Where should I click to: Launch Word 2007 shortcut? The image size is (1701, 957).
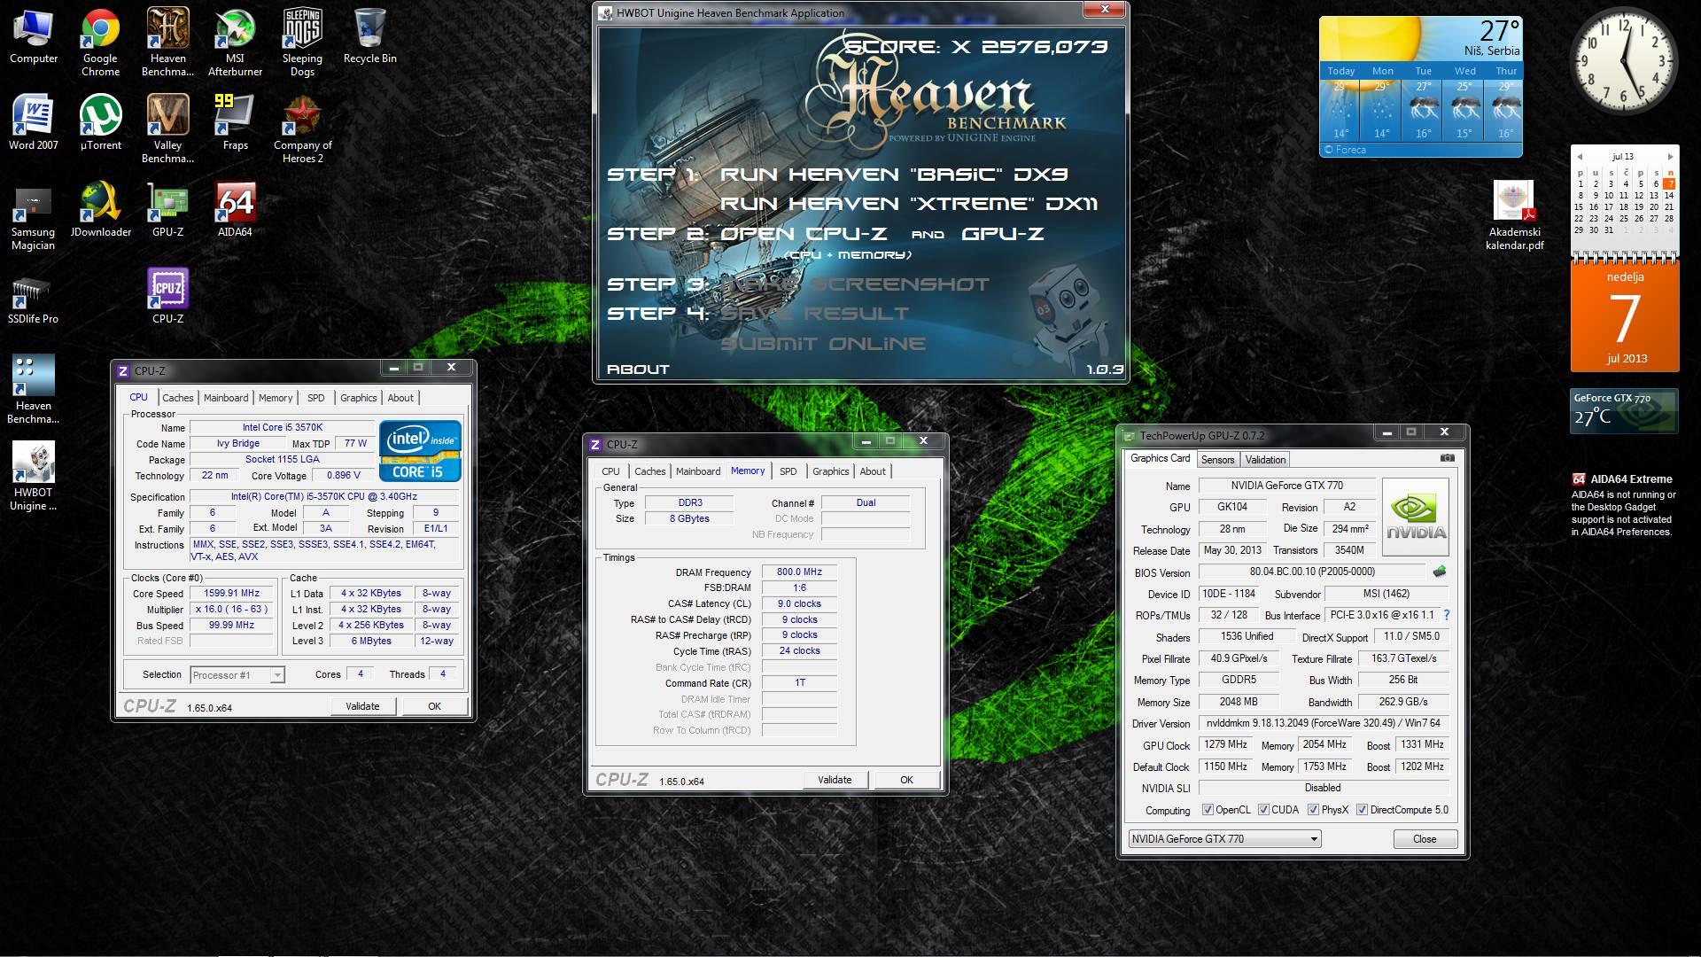(x=34, y=123)
